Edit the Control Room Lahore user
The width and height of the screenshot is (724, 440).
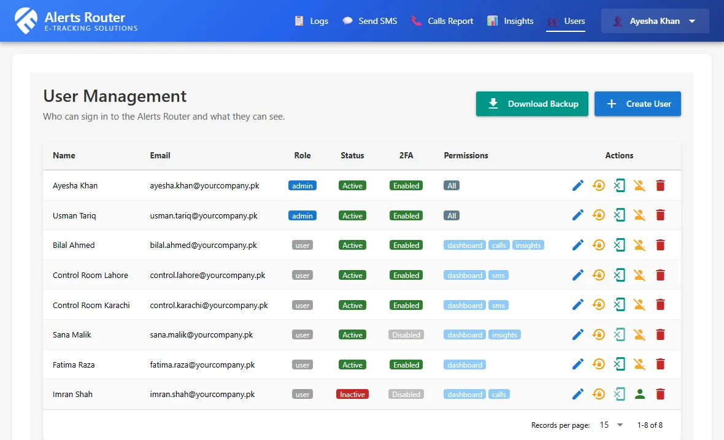577,275
